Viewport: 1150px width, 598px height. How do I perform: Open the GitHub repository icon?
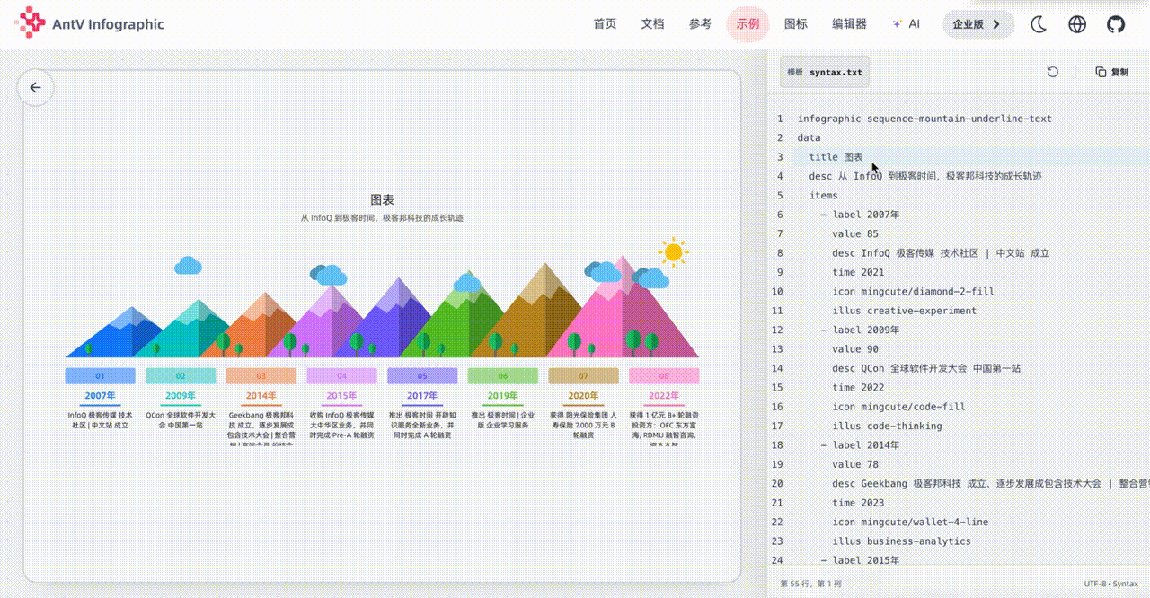pyautogui.click(x=1116, y=24)
